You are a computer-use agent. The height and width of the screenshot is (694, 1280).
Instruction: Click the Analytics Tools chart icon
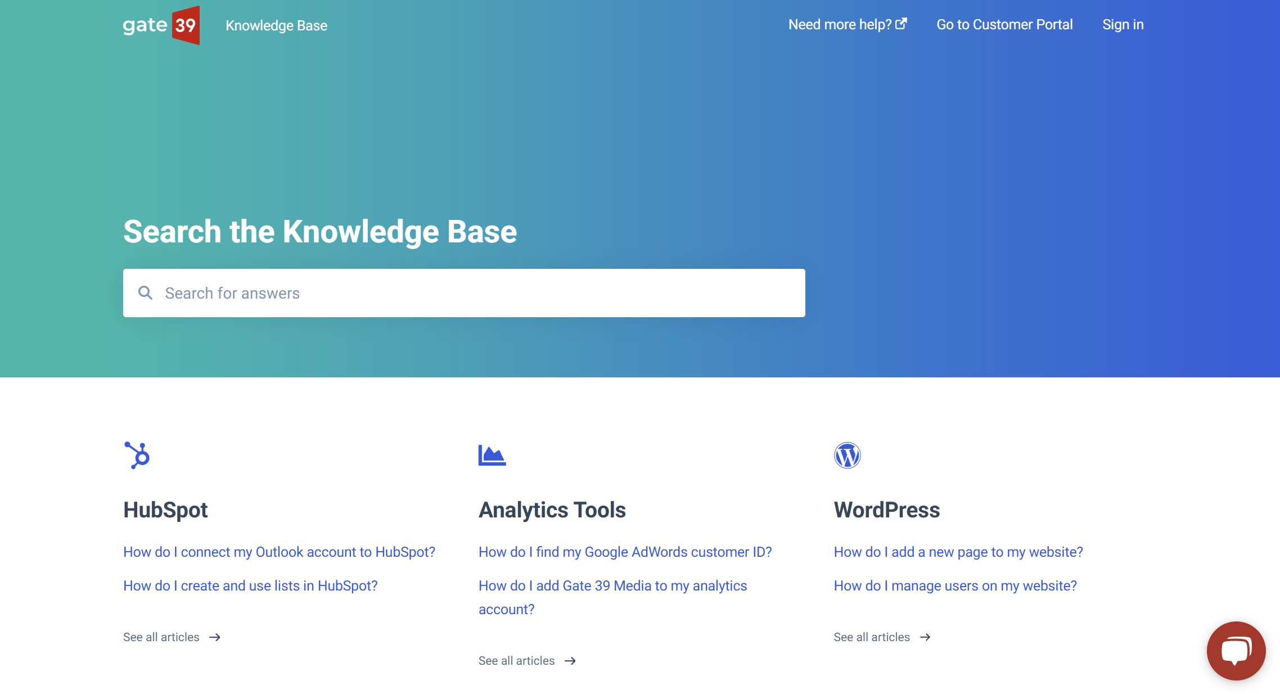(492, 455)
